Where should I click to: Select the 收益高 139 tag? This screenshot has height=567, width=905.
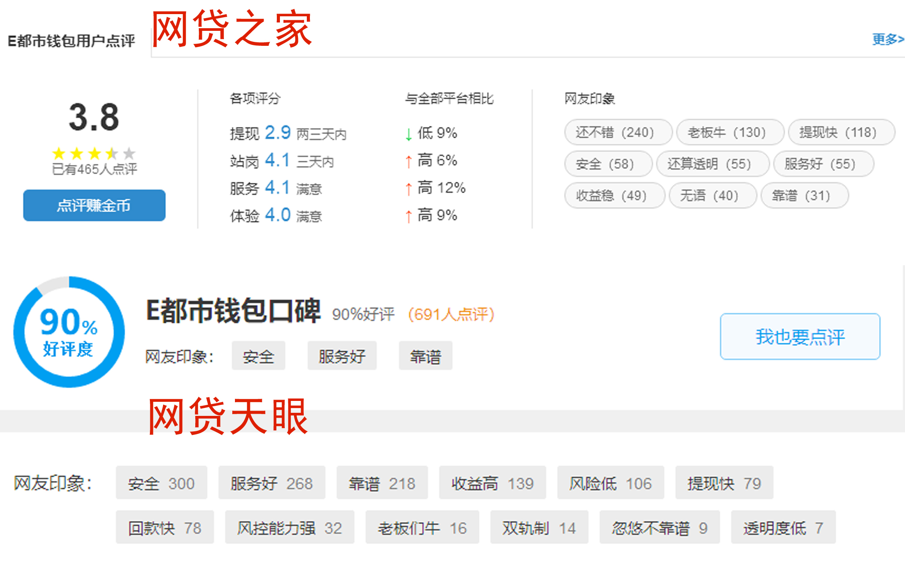492,483
